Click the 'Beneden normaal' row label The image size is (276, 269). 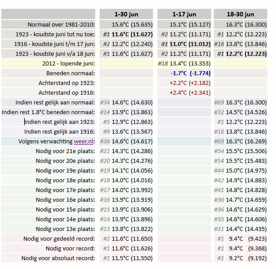click(71, 73)
